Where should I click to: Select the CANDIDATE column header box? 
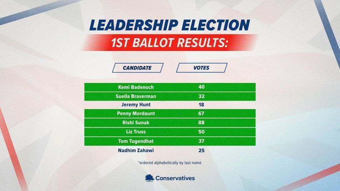point(138,68)
